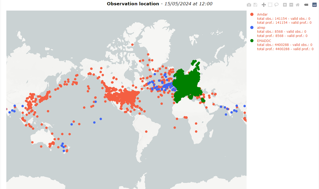The image size is (319, 189).
Task: Open the Plotly logo link in the modebar
Action: 314,5
